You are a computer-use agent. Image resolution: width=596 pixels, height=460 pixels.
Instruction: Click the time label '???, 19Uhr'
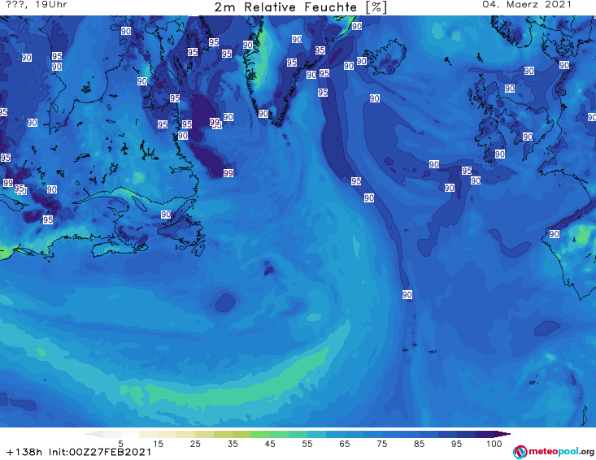(37, 5)
